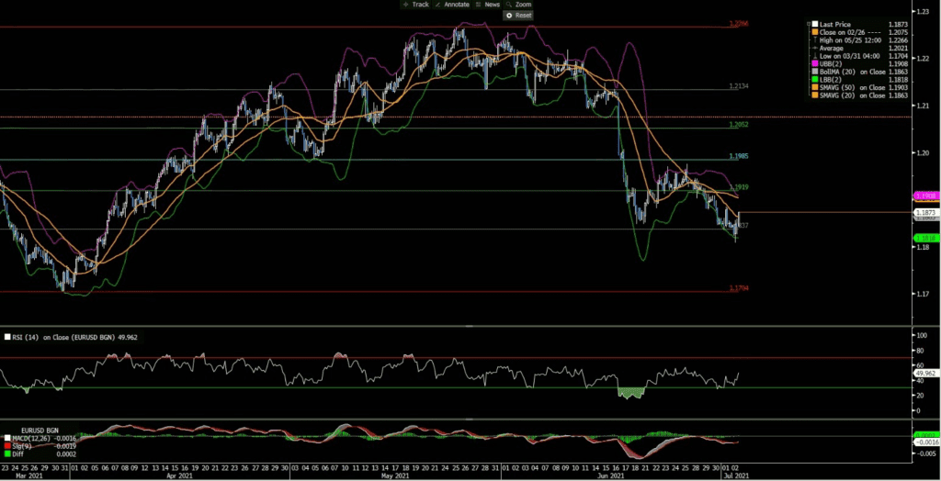Image resolution: width=941 pixels, height=481 pixels.
Task: Click the 1.2052 horizontal level label
Action: click(738, 124)
